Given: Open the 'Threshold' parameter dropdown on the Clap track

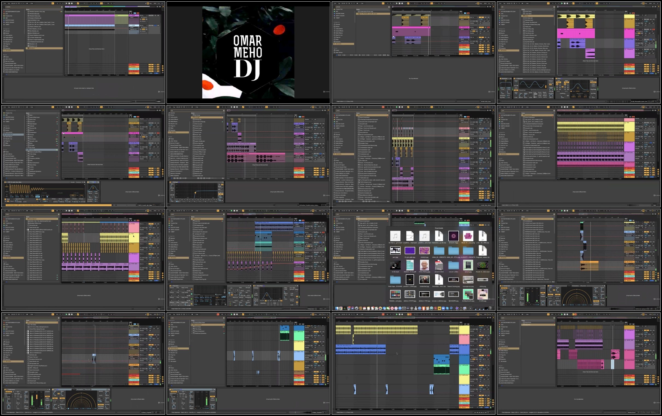Looking at the screenshot, I should coord(299,256).
